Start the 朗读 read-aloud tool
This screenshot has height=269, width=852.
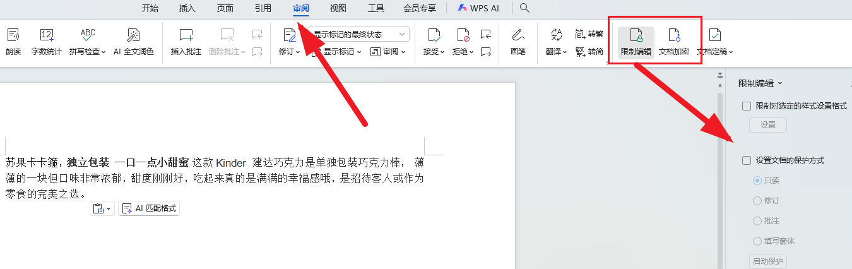pyautogui.click(x=13, y=42)
